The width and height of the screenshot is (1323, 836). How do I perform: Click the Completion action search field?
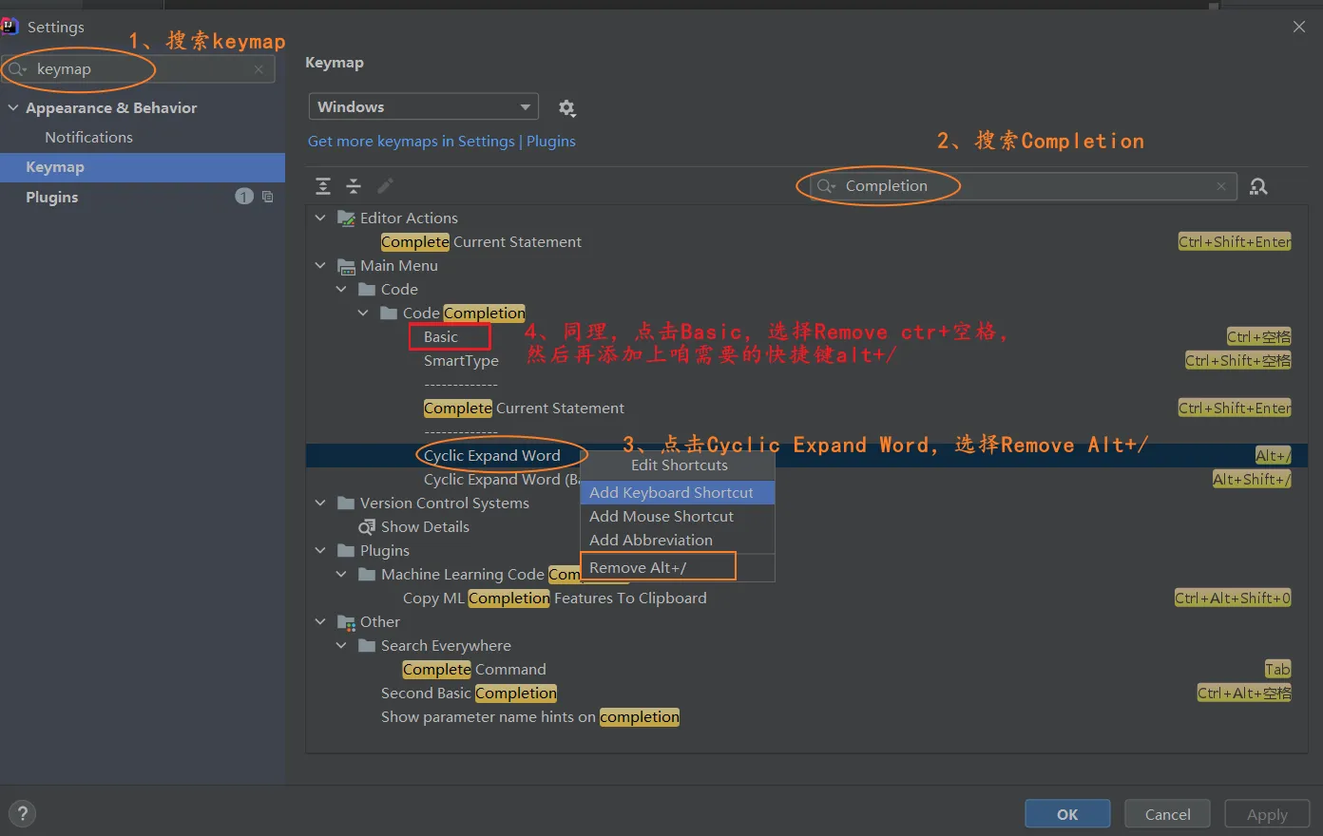point(1023,186)
